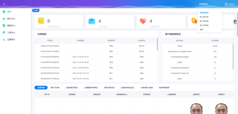The image size is (238, 114).
Task: Click completion time 2021-11-04 03:16:26
Action: pyautogui.click(x=81, y=62)
